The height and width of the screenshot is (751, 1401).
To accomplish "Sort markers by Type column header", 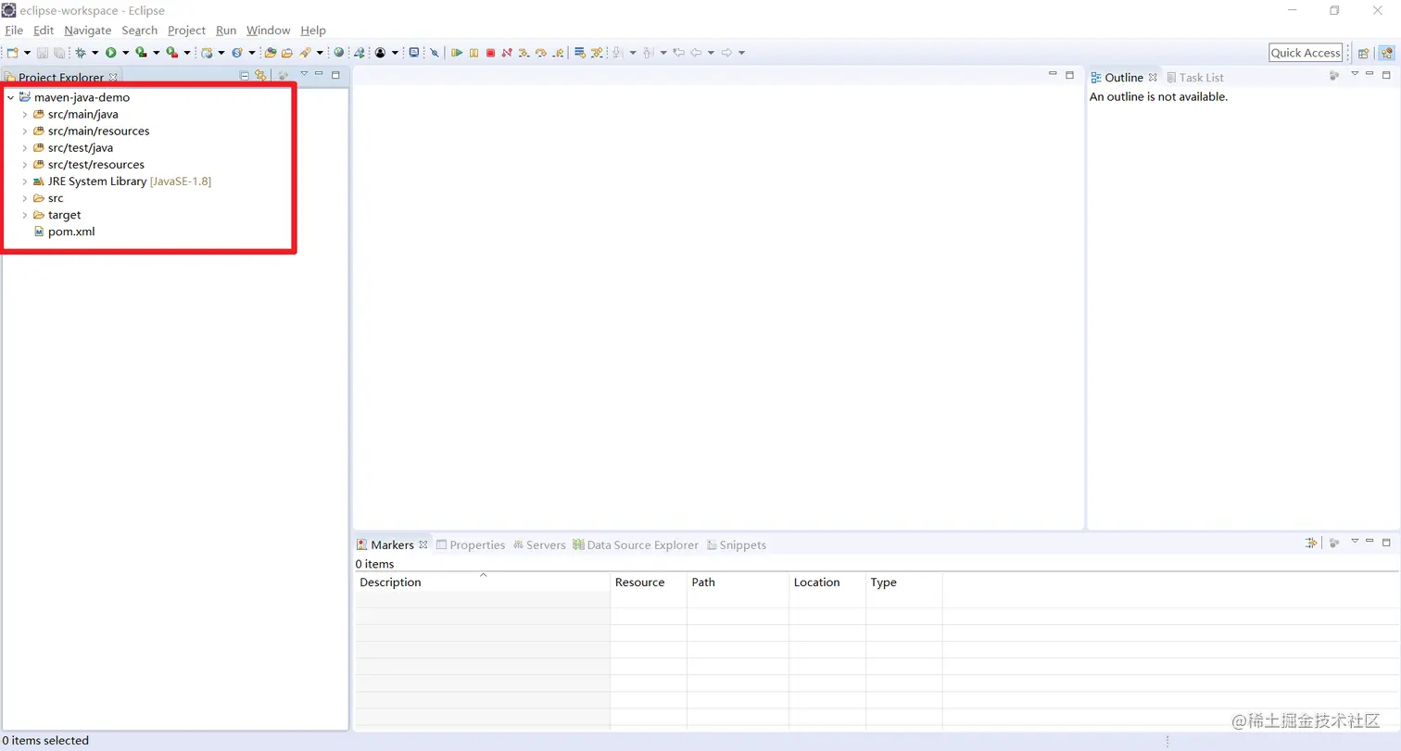I will point(904,582).
